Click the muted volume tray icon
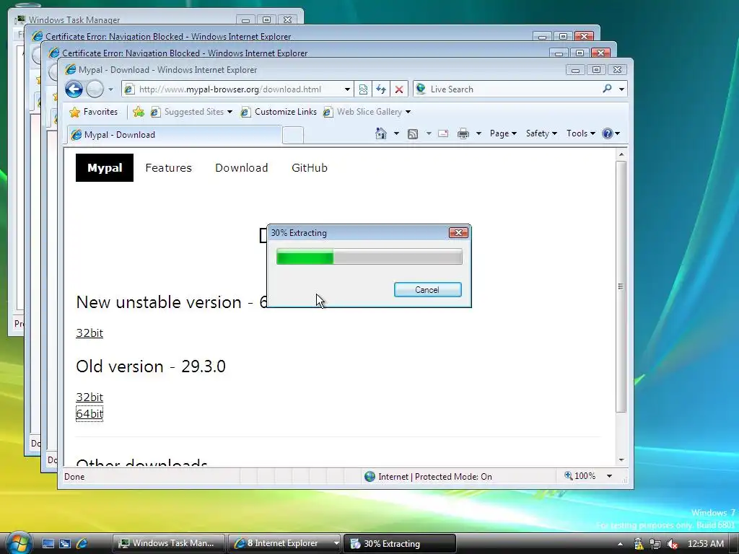This screenshot has width=739, height=554. [672, 544]
